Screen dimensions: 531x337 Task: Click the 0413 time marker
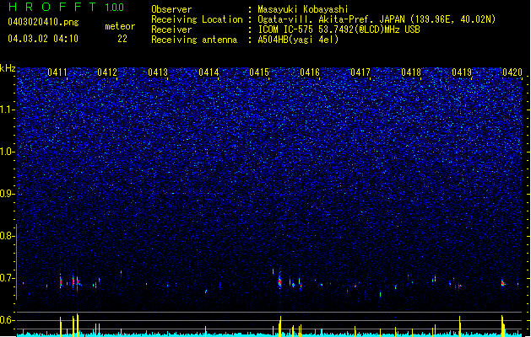[x=158, y=72]
